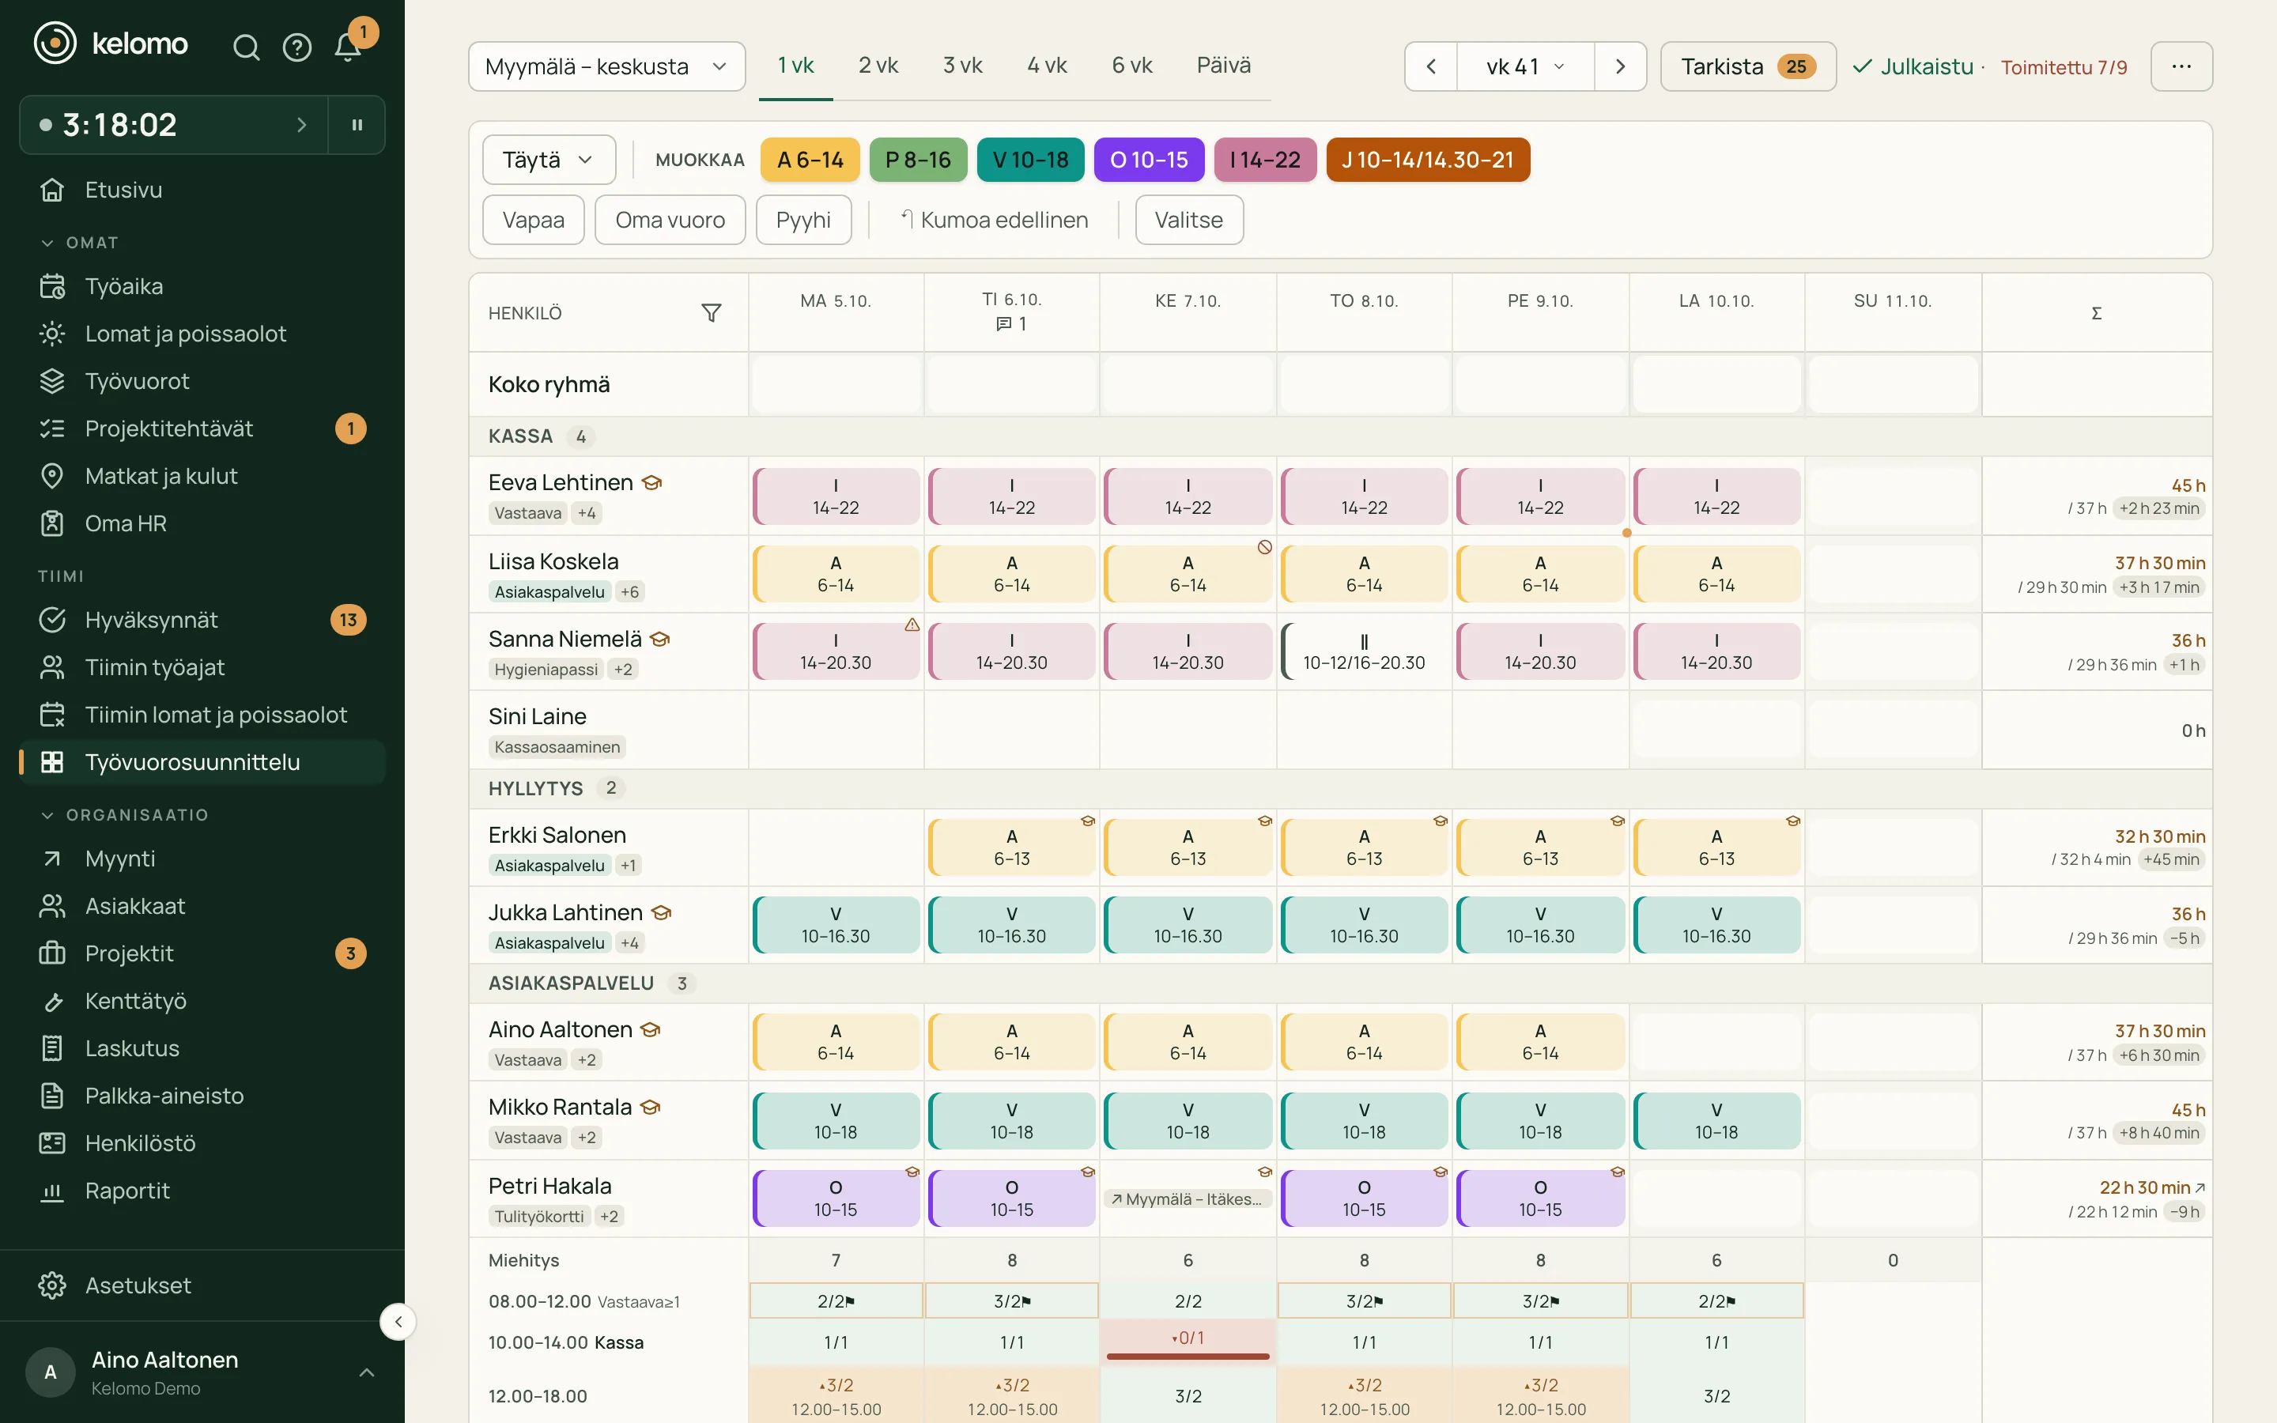
Task: Open notifications bell icon
Action: click(348, 47)
